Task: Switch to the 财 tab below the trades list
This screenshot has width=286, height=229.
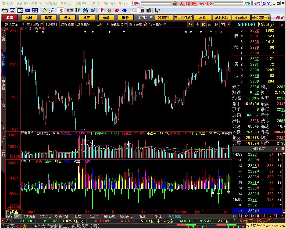Action: (x=240, y=216)
